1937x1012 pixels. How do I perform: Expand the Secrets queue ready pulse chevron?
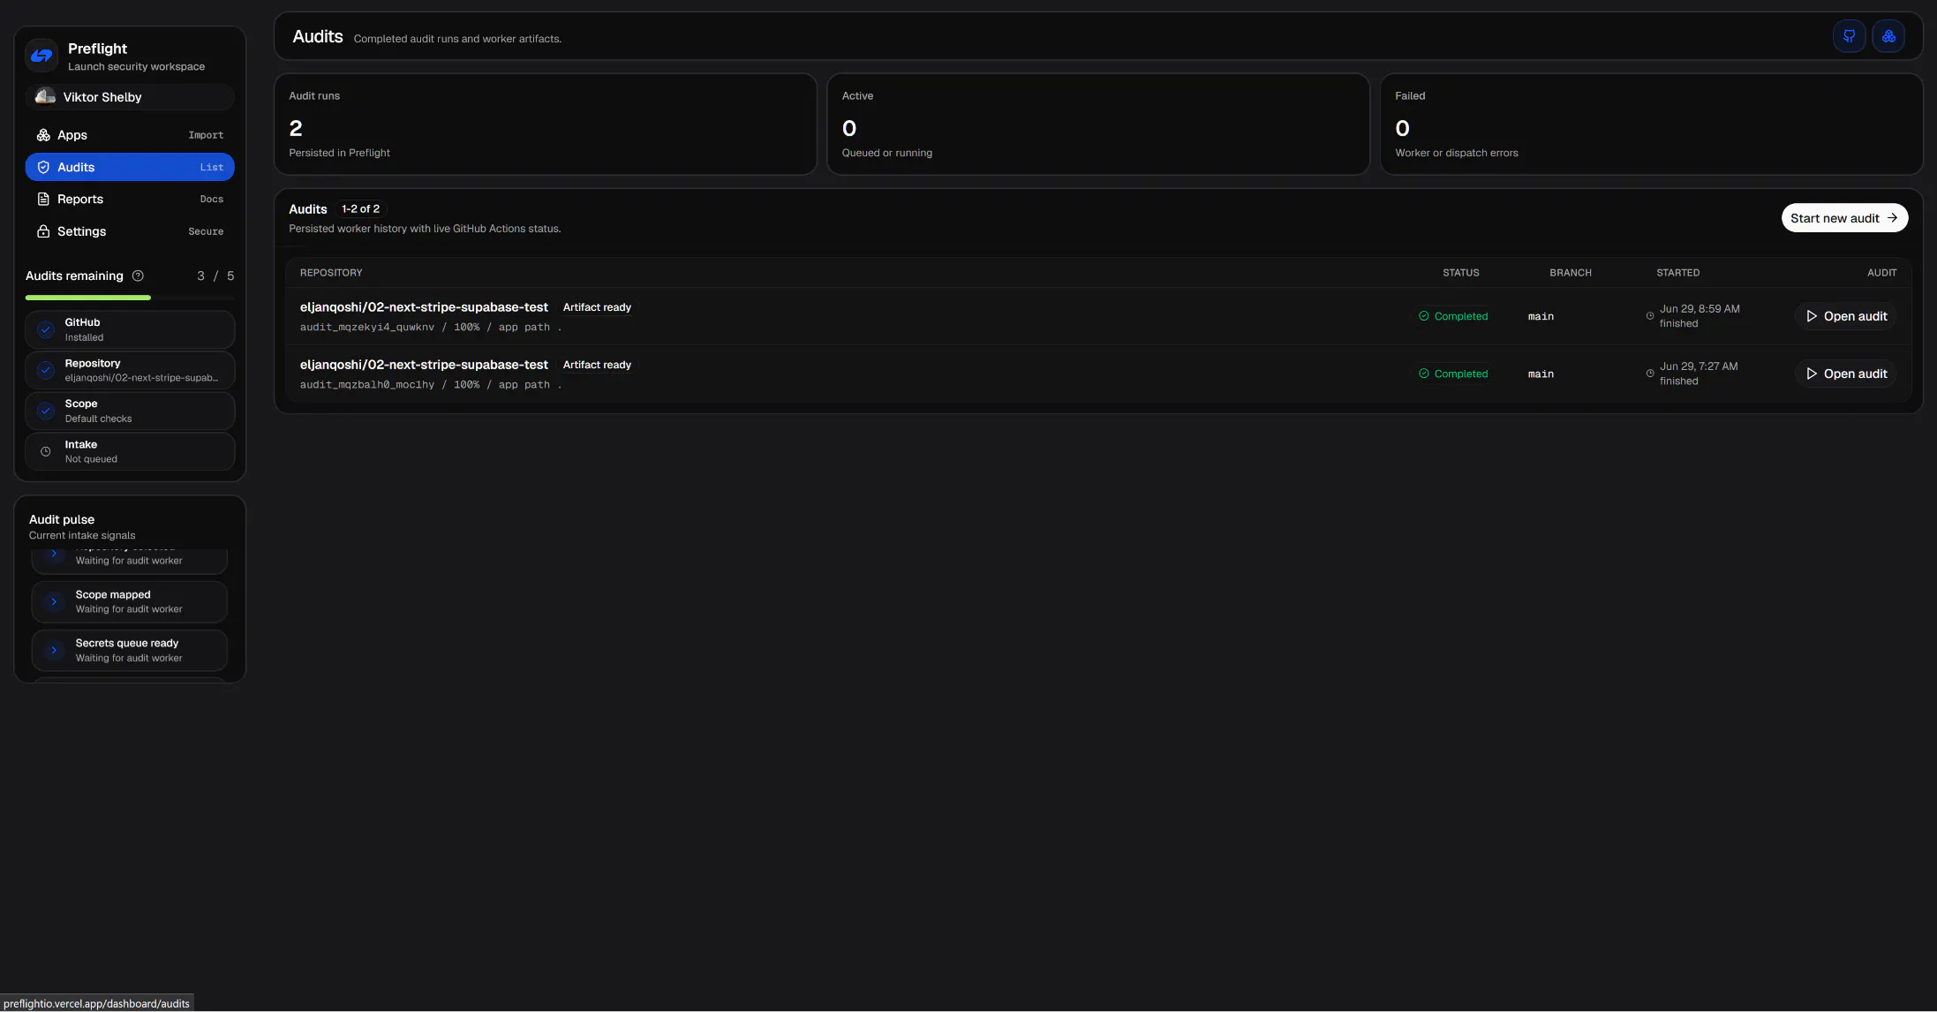tap(54, 650)
